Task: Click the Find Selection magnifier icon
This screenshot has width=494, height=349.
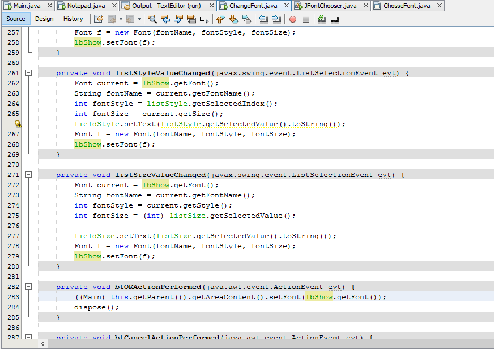Action: tap(152, 19)
